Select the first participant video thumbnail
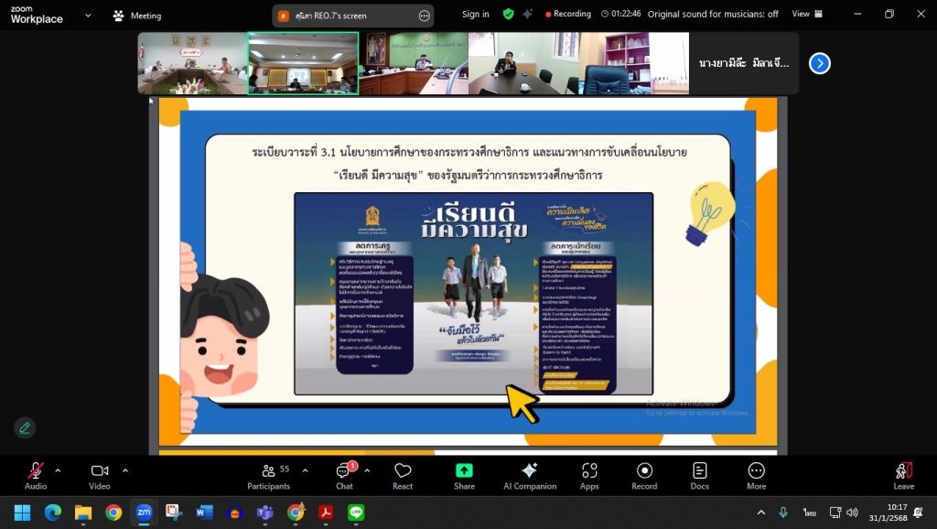This screenshot has height=529, width=937. (x=192, y=63)
